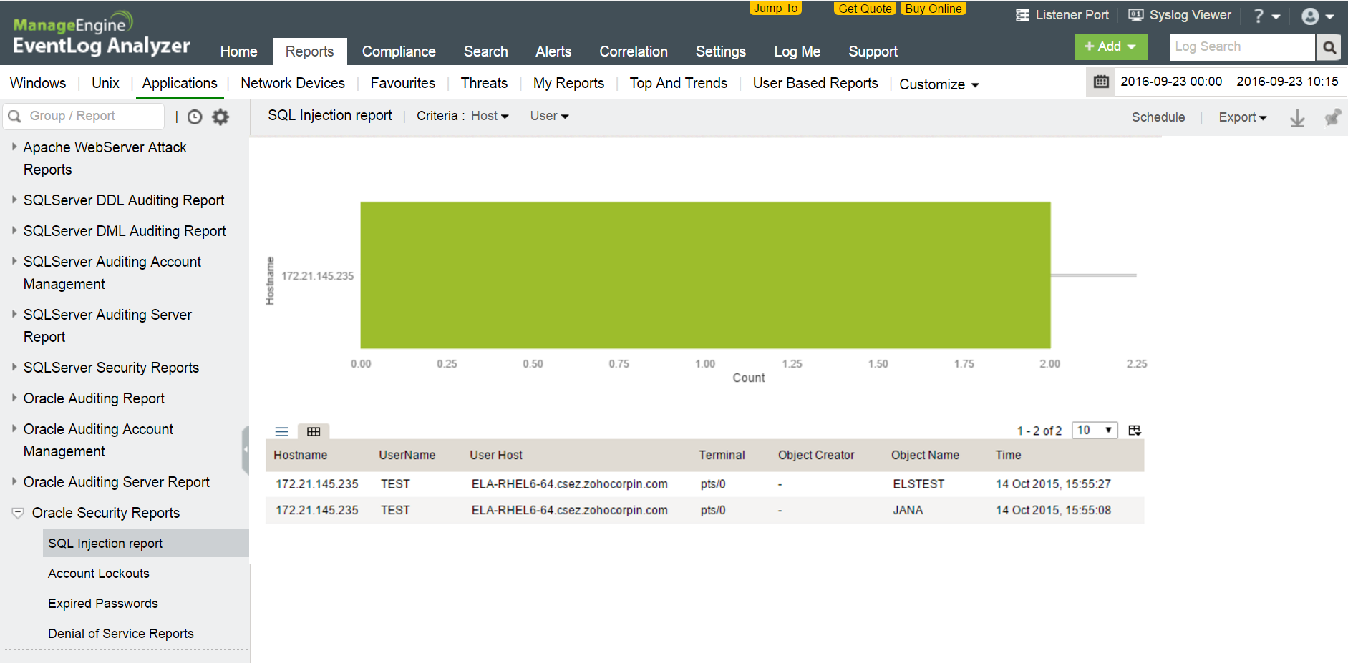The height and width of the screenshot is (663, 1348).
Task: Click the Schedule link
Action: pyautogui.click(x=1158, y=117)
